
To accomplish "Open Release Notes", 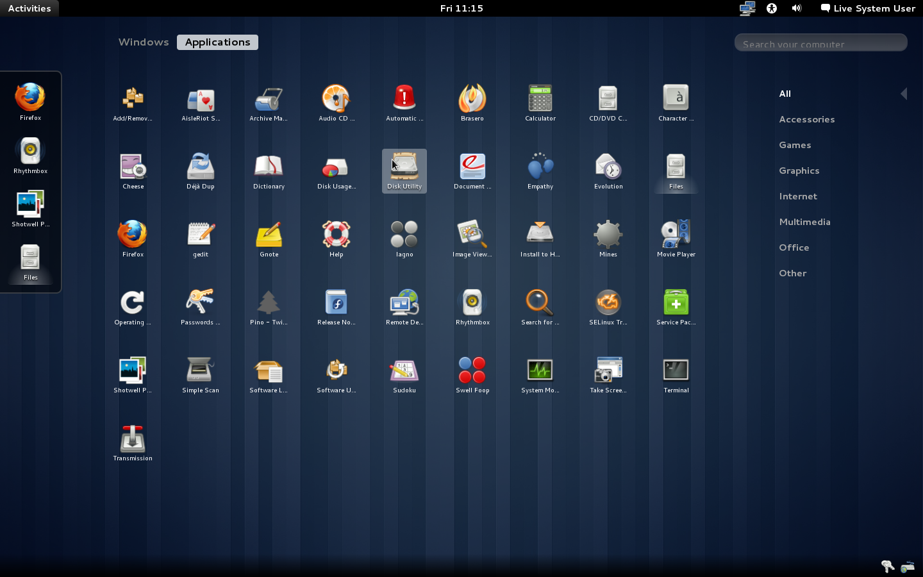I will [337, 308].
